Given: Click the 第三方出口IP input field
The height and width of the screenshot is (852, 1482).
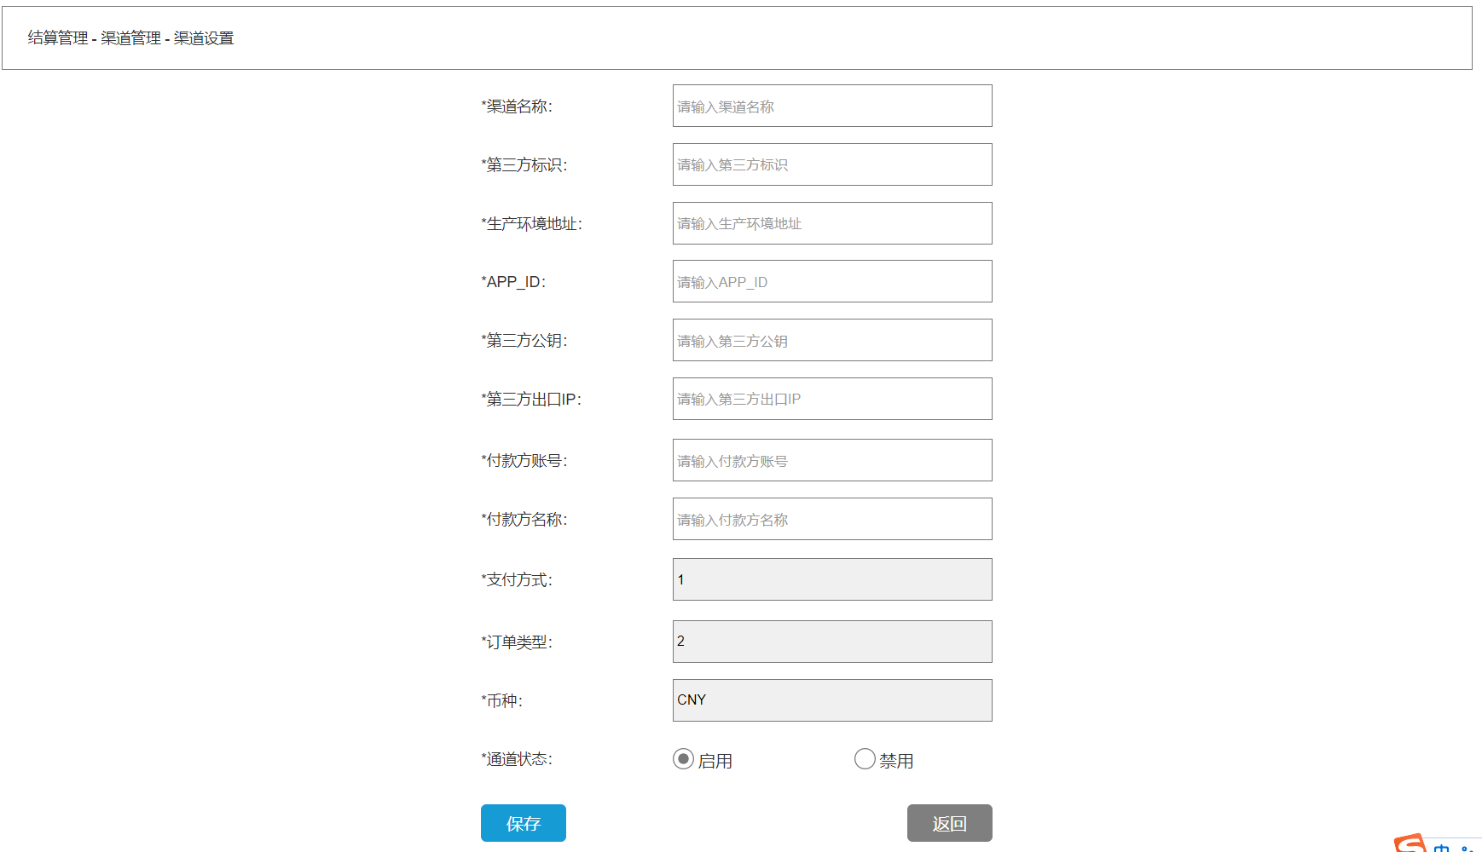Looking at the screenshot, I should click(832, 399).
